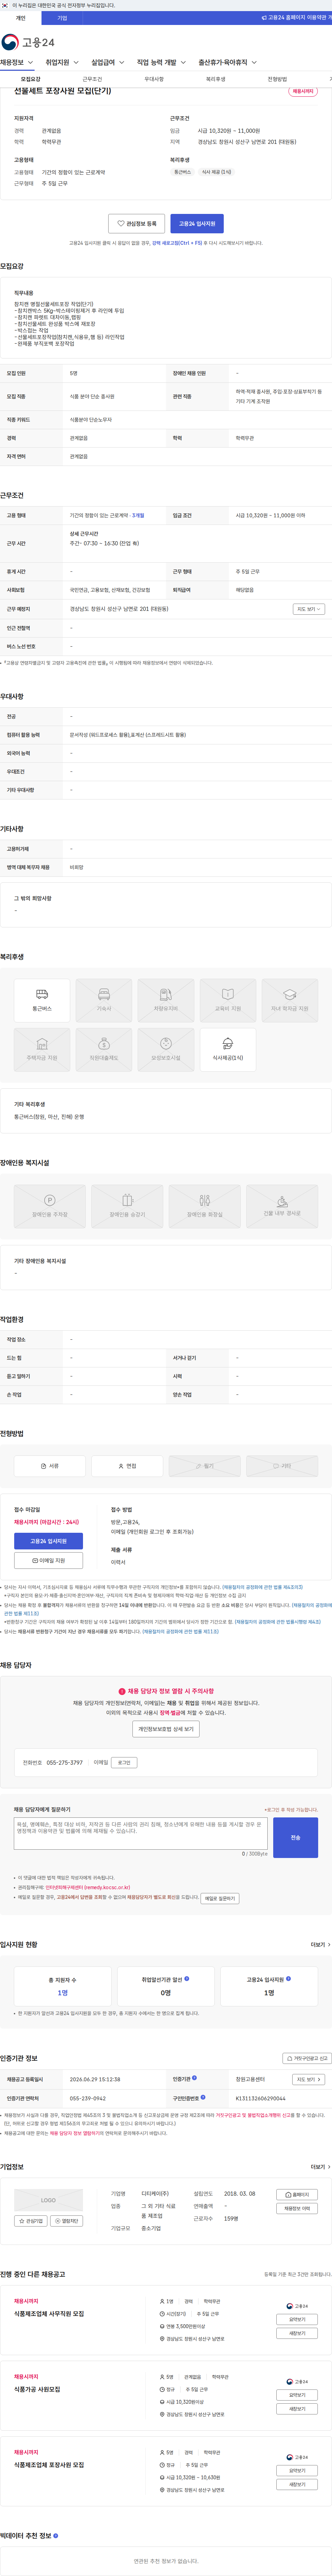Click the 필기 selection step box

(x=204, y=1466)
